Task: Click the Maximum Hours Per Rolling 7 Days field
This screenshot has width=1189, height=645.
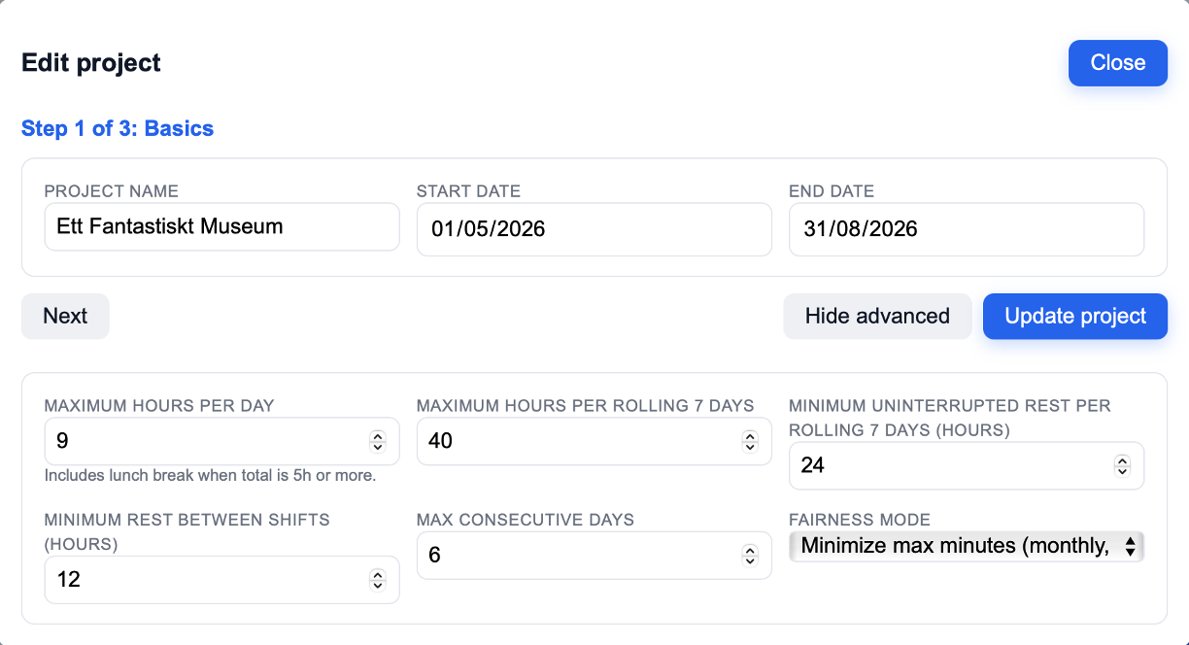Action: click(576, 441)
